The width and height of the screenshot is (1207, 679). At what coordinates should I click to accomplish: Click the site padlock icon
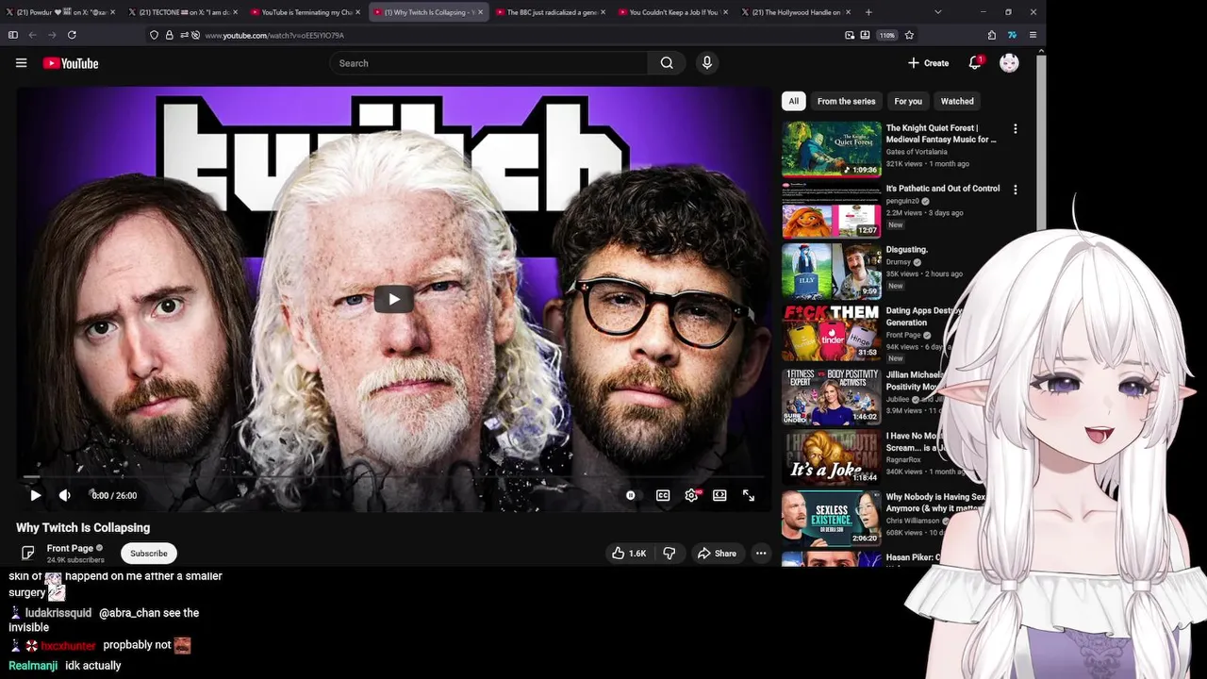(169, 35)
